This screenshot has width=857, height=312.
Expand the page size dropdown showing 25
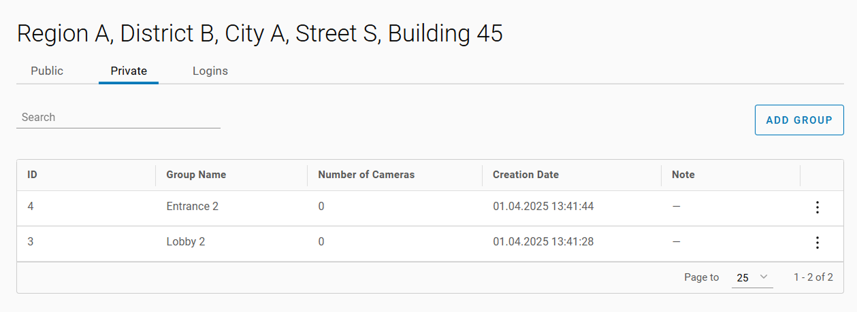tap(751, 277)
